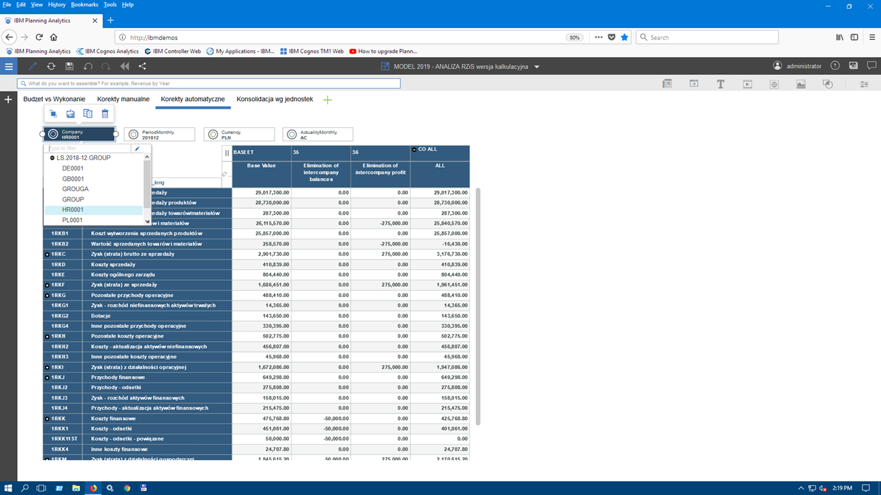Bookmark this page with the star icon

click(x=624, y=37)
